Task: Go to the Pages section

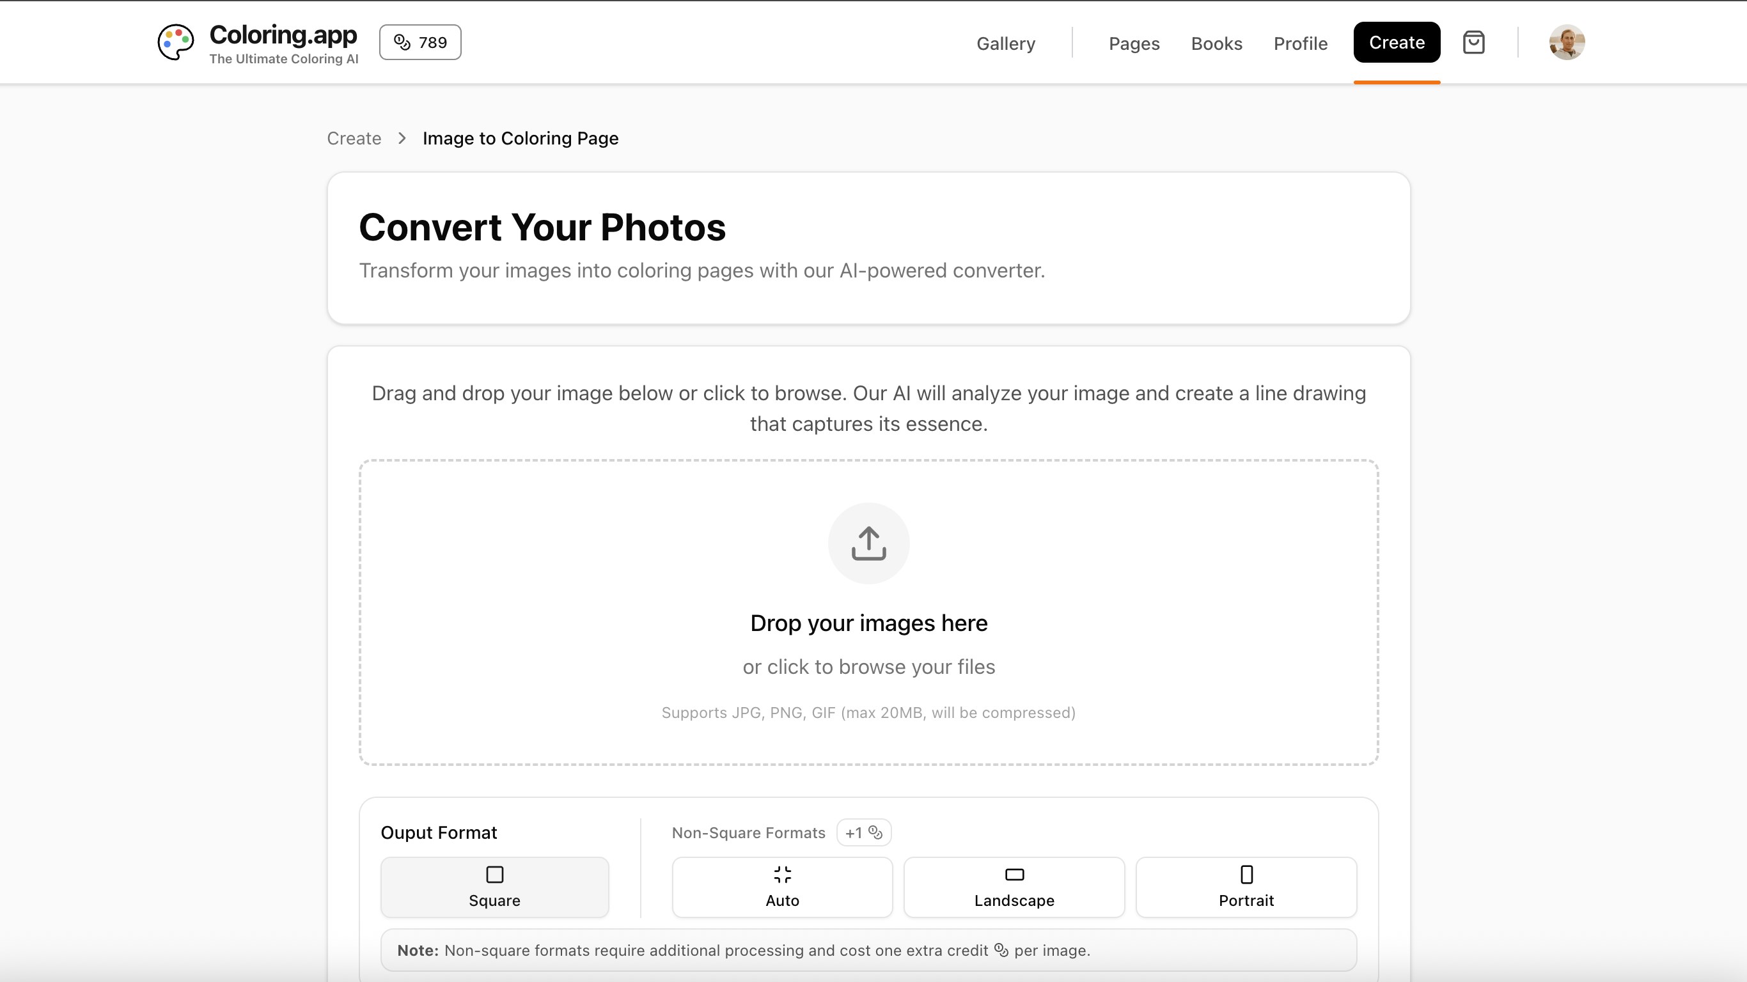Action: [x=1133, y=43]
